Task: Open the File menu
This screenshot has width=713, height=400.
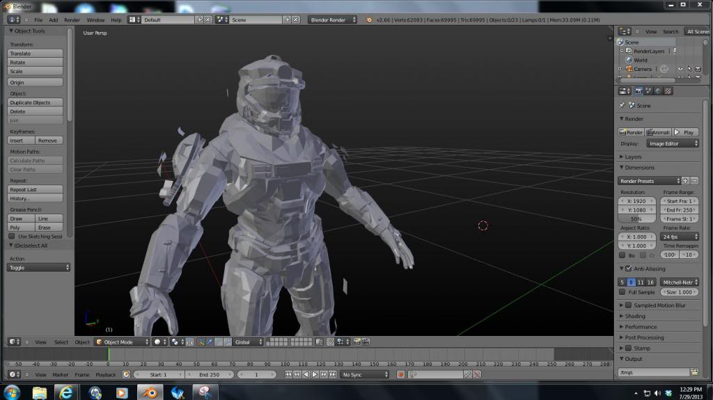Action: [x=38, y=20]
